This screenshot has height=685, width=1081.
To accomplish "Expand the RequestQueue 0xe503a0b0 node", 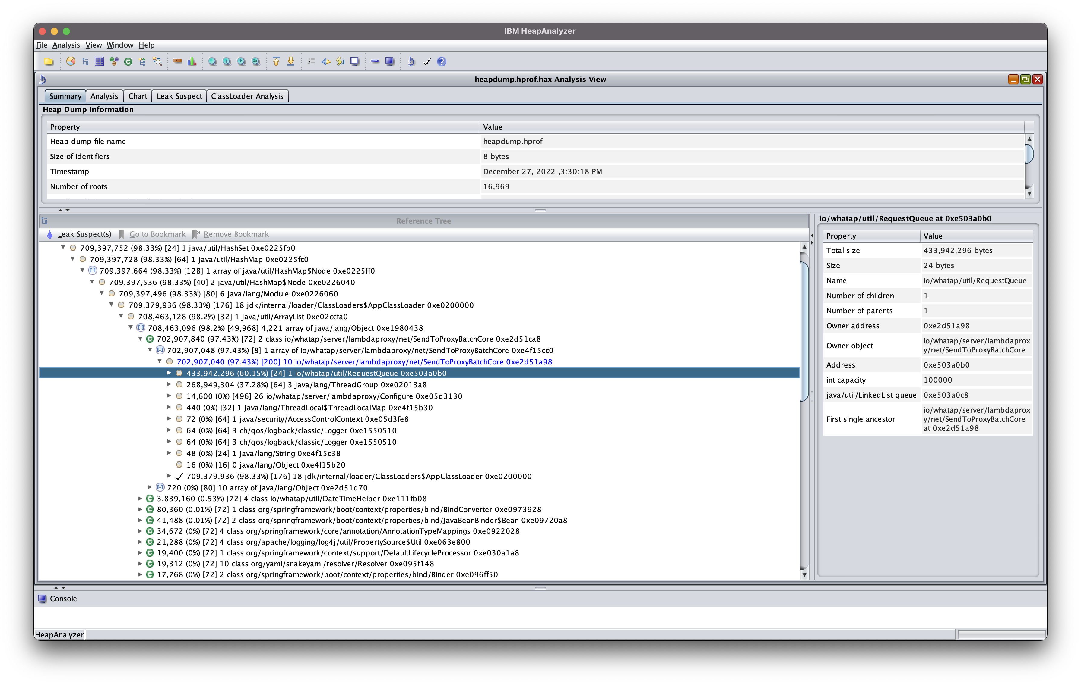I will click(169, 373).
